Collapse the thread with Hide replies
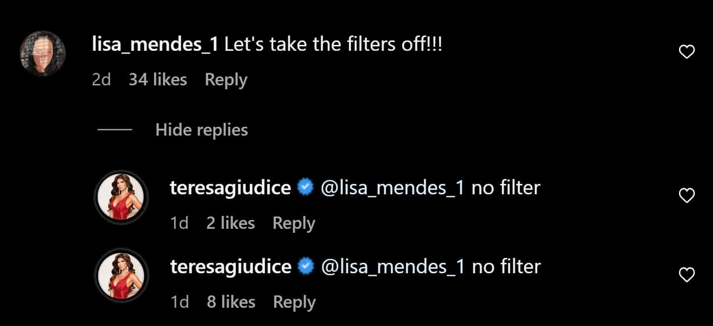Viewport: 713px width, 326px height. [201, 130]
